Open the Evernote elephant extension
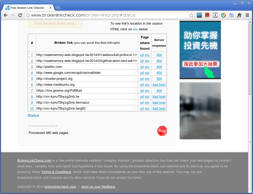 [239, 15]
